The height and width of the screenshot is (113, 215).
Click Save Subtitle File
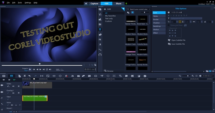[x=176, y=44]
